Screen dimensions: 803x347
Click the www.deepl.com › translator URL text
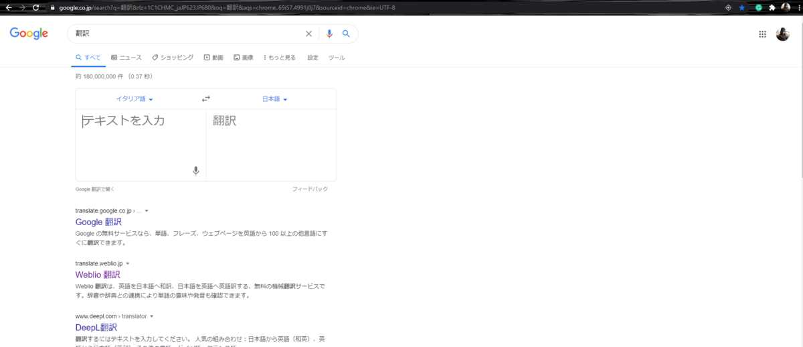point(110,316)
